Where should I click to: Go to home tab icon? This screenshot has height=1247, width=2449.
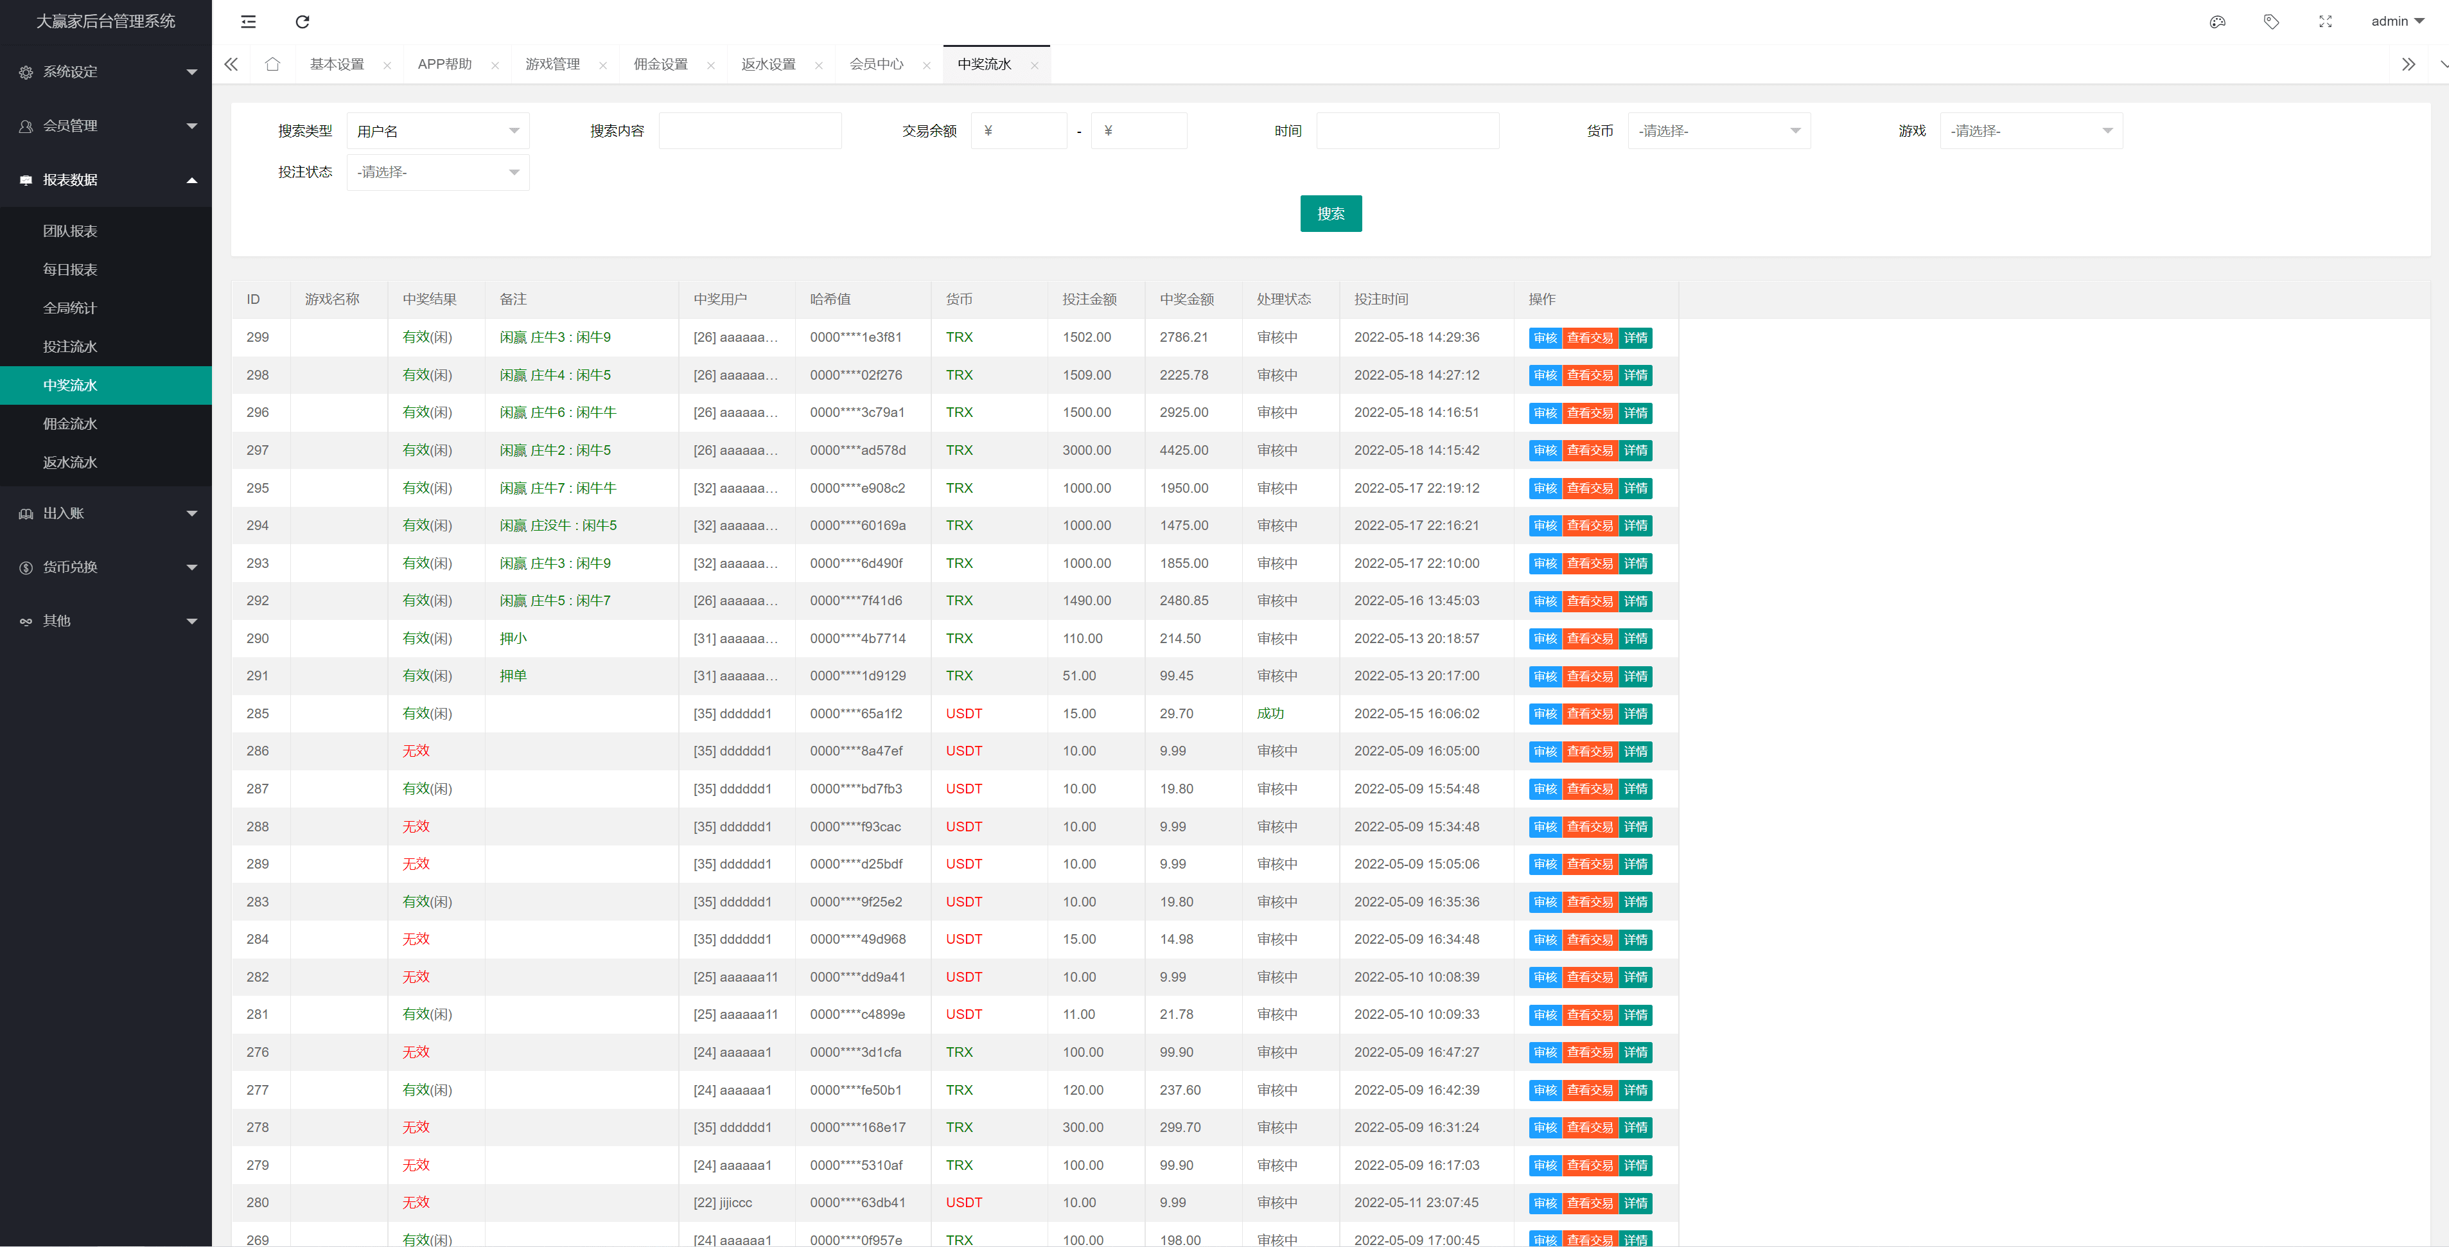[273, 64]
